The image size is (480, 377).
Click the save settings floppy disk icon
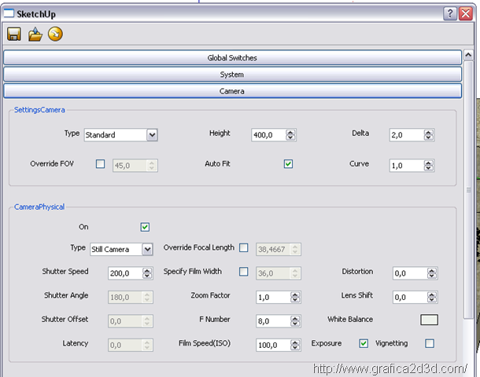pyautogui.click(x=14, y=34)
